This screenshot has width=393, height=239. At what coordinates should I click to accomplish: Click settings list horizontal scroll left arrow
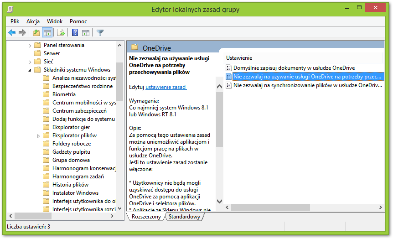pos(228,207)
